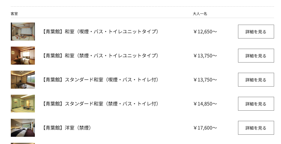The width and height of the screenshot is (281, 144).
Task: Click the ¥17,600〜 price
Action: 205,128
